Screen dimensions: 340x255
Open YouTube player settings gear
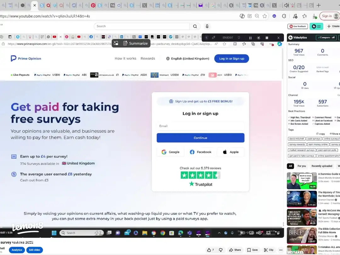point(259,233)
